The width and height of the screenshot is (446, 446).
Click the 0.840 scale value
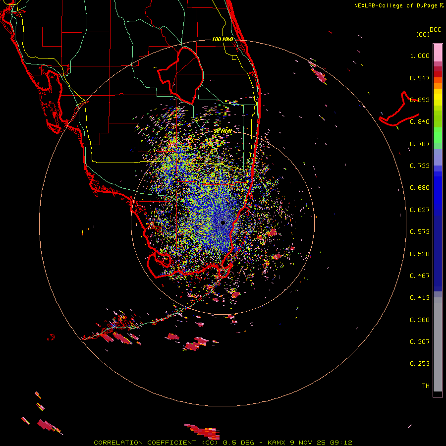pos(420,122)
